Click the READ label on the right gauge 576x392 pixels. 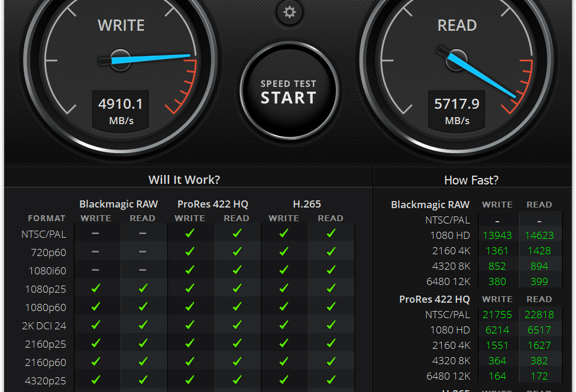[x=457, y=25]
